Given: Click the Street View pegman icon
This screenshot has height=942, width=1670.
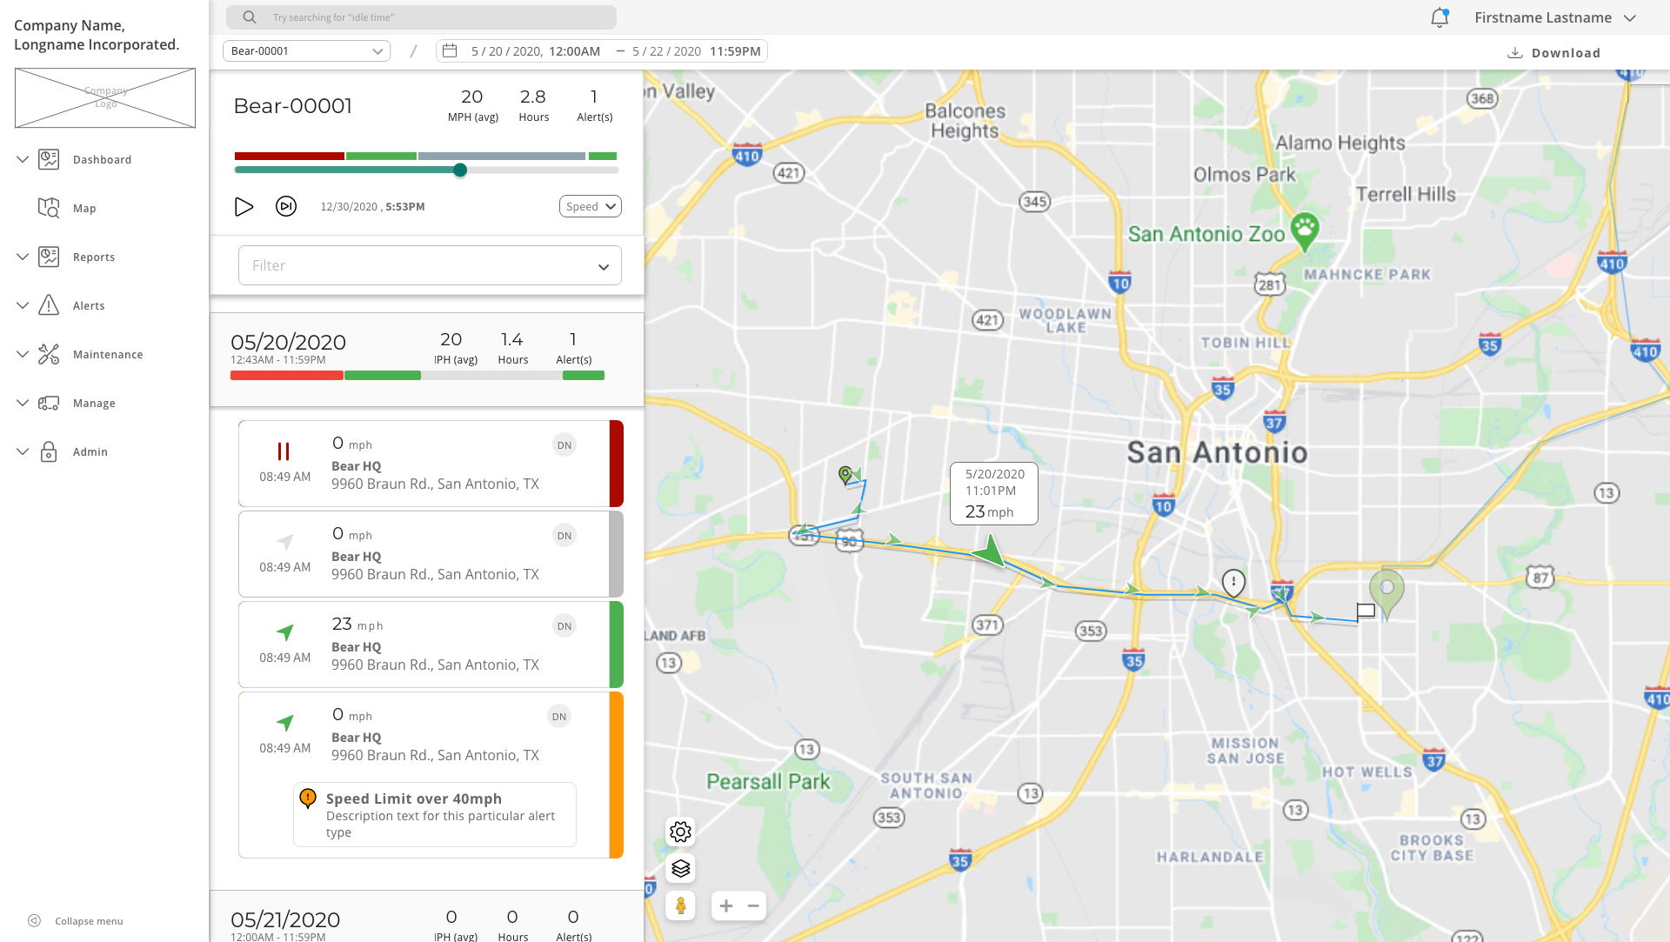Looking at the screenshot, I should point(680,905).
